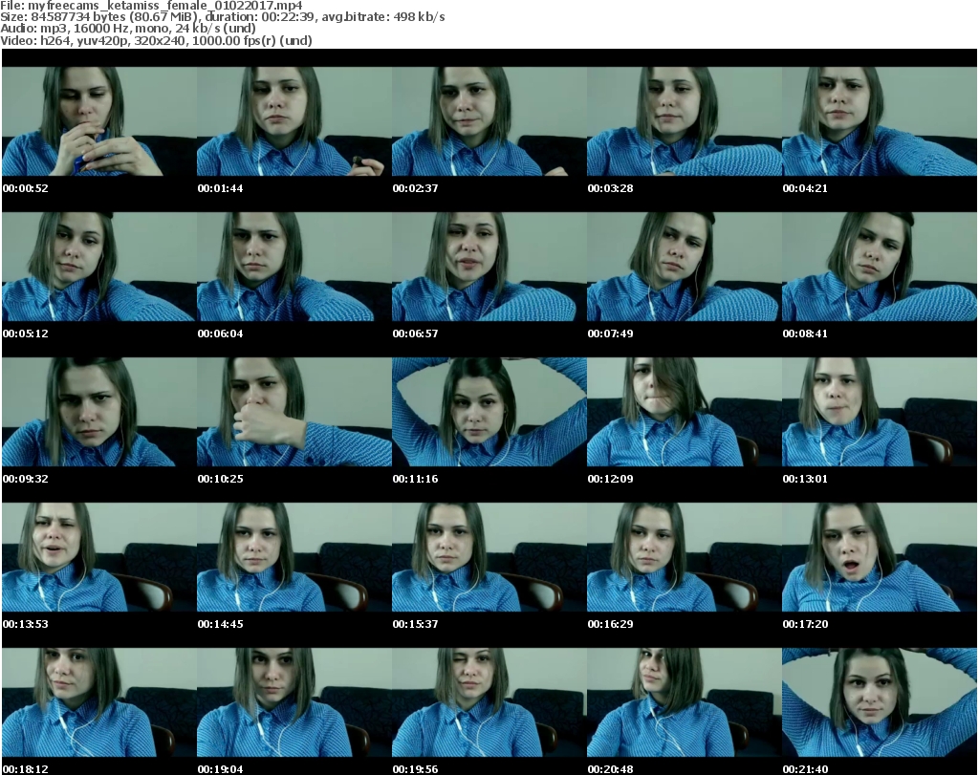The image size is (979, 775).
Task: Select the thumbnail stamped 00:13:53
Action: coord(99,557)
